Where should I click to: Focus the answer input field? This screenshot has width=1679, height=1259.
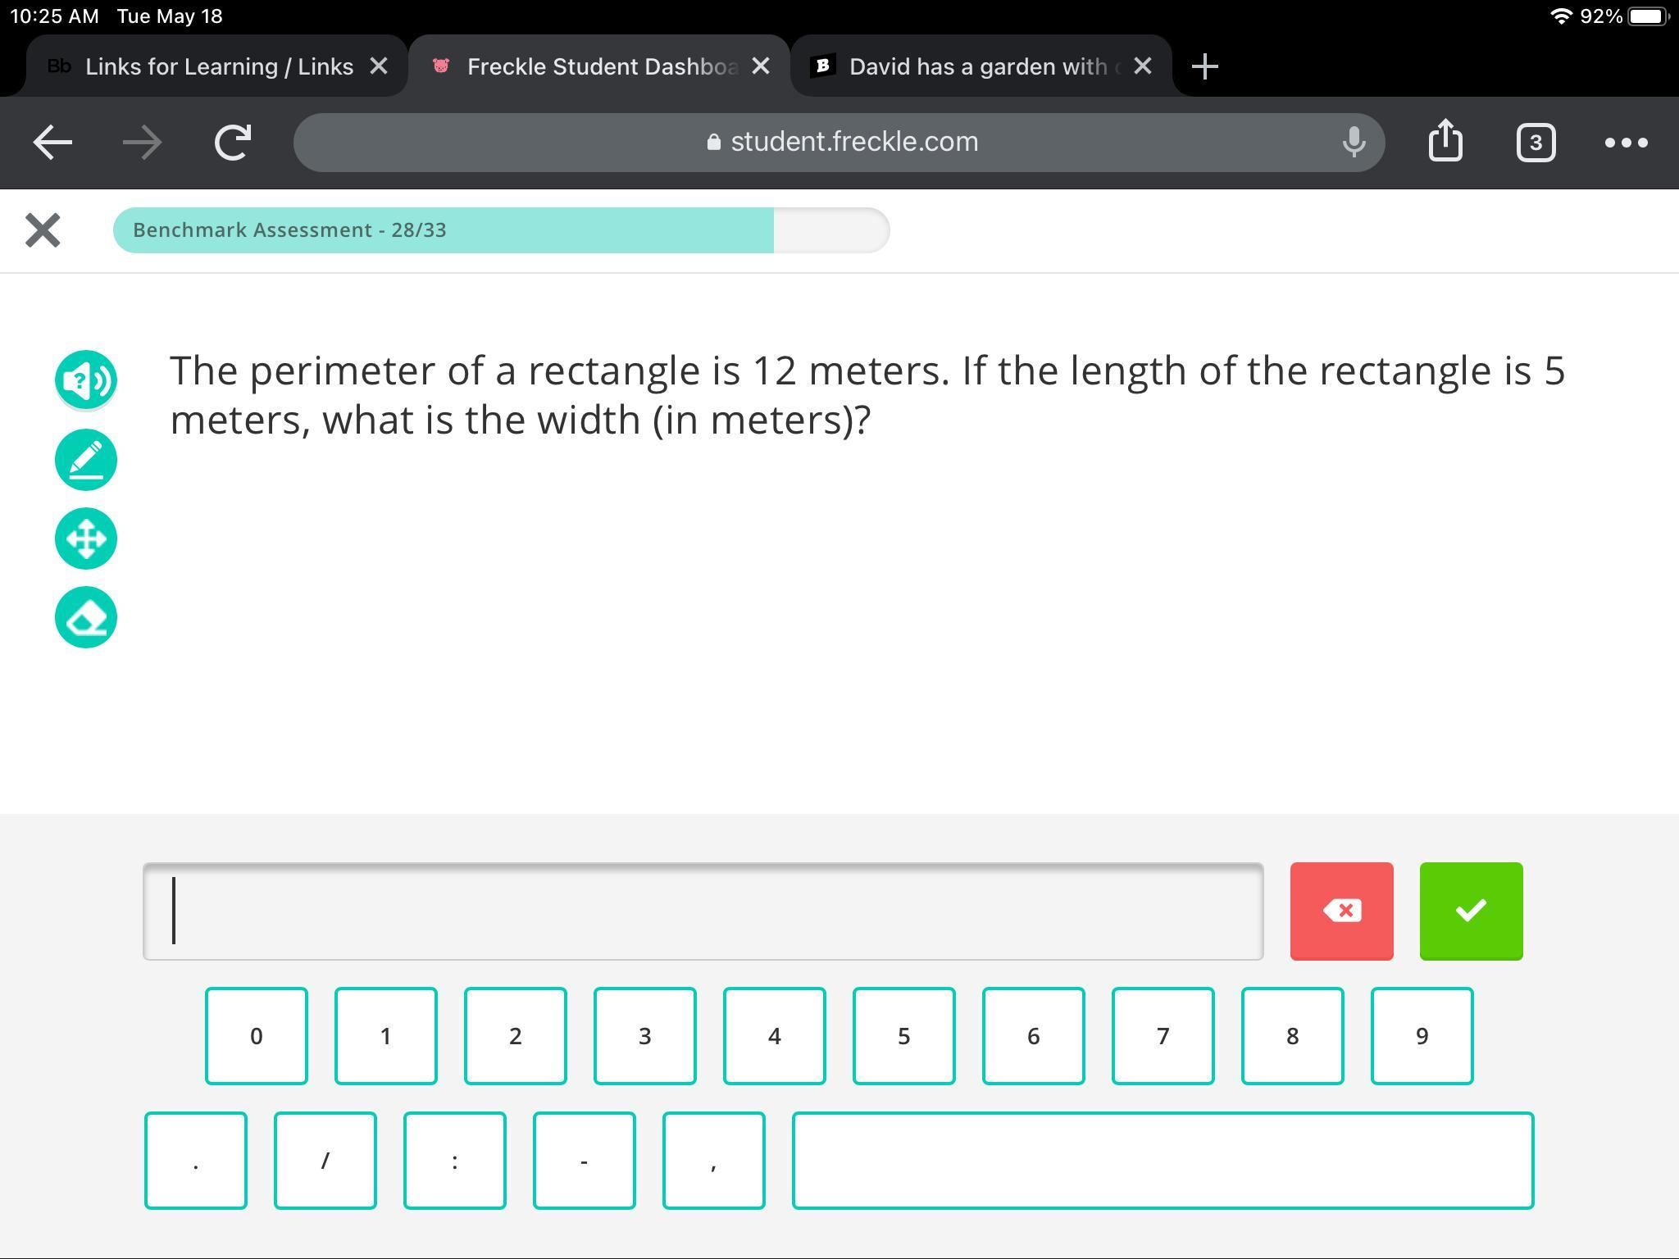pos(703,911)
